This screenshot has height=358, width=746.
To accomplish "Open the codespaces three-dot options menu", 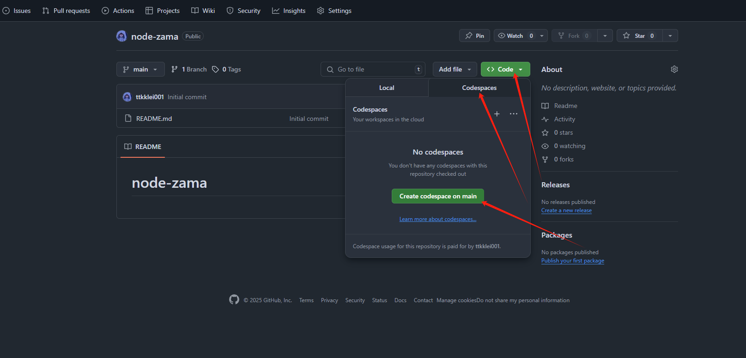I will (x=513, y=114).
